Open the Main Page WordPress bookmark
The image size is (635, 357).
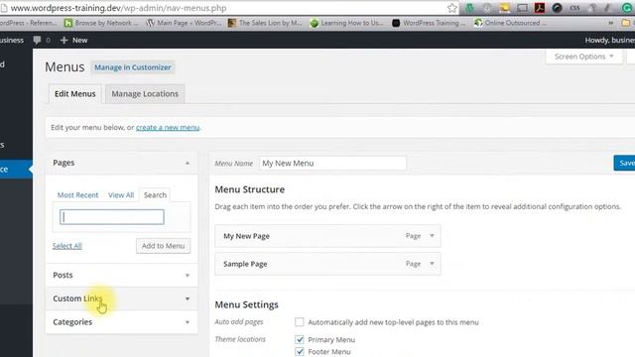(x=184, y=23)
